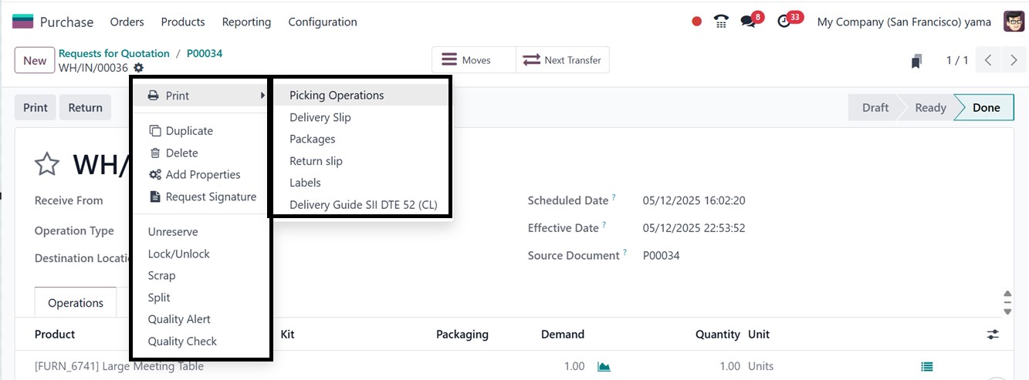Screen dimensions: 1029x380
Task: Open the voip phone icon in navbar
Action: coord(721,22)
